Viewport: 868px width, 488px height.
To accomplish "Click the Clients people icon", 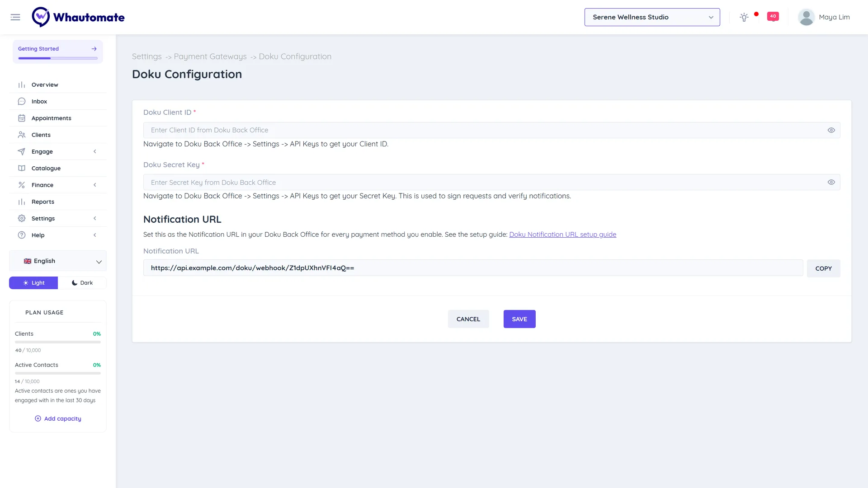I will pyautogui.click(x=22, y=135).
